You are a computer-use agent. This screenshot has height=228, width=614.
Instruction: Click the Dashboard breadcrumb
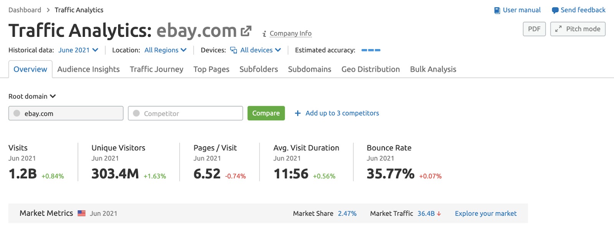click(25, 10)
